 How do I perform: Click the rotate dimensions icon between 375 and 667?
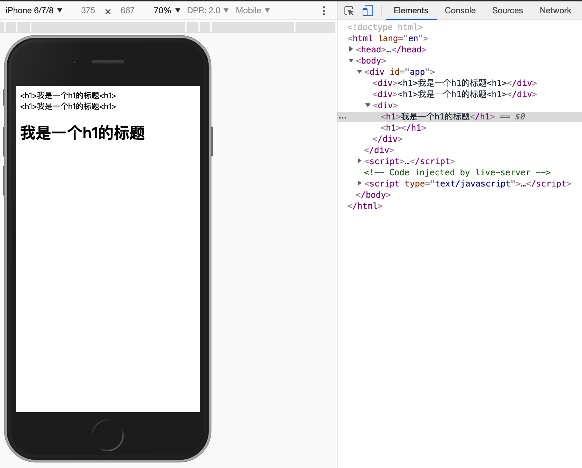pos(108,12)
